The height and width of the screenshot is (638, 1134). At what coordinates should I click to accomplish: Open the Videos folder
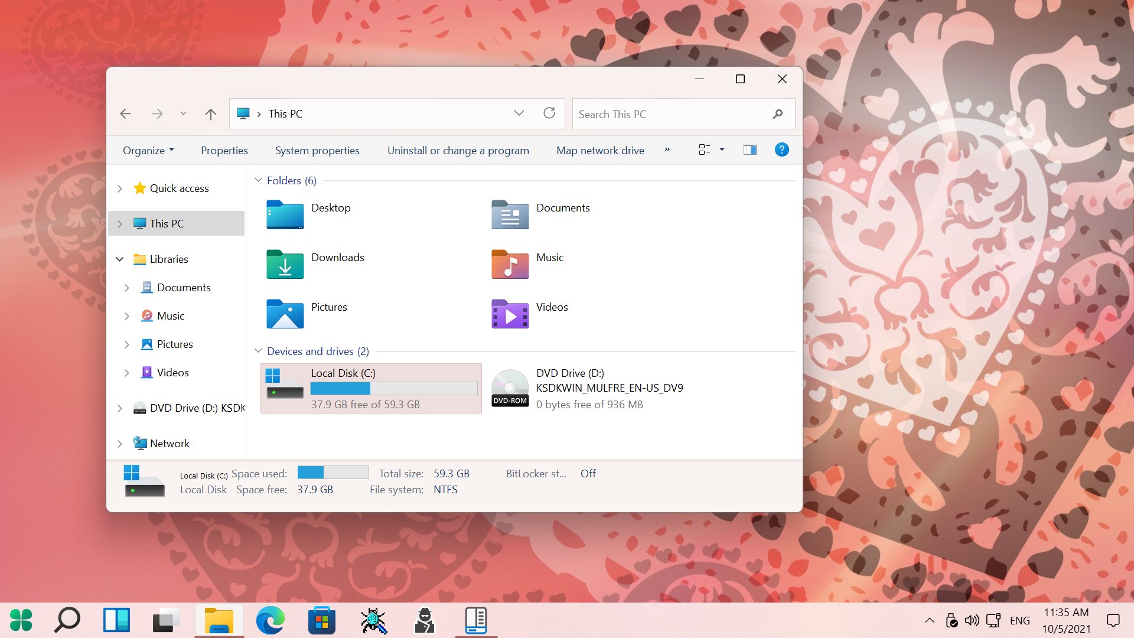(552, 306)
